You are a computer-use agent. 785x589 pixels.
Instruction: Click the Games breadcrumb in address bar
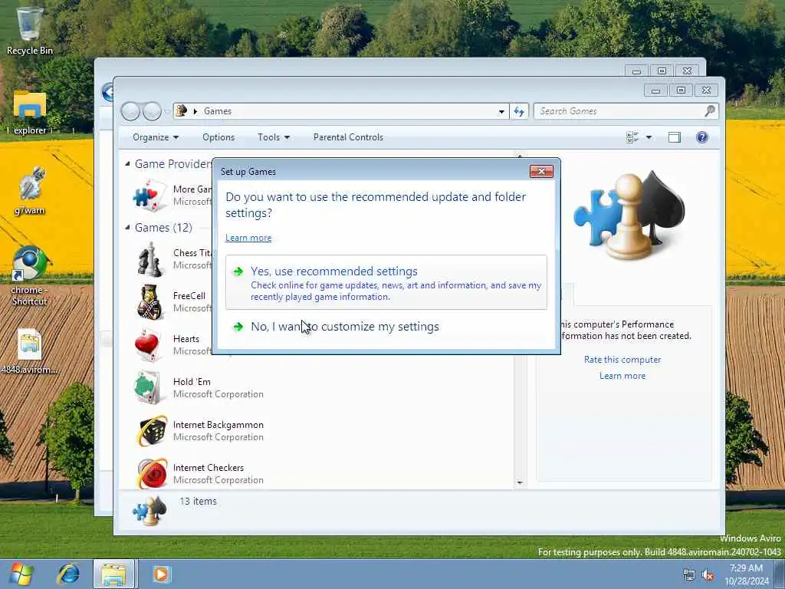tap(217, 111)
